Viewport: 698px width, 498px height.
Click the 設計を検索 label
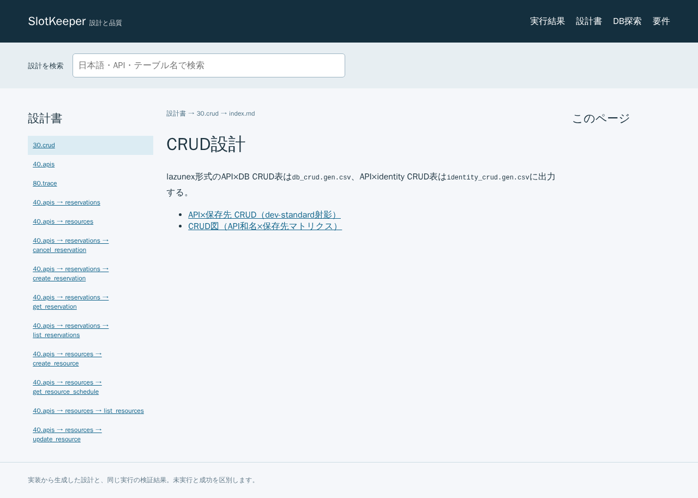point(46,66)
